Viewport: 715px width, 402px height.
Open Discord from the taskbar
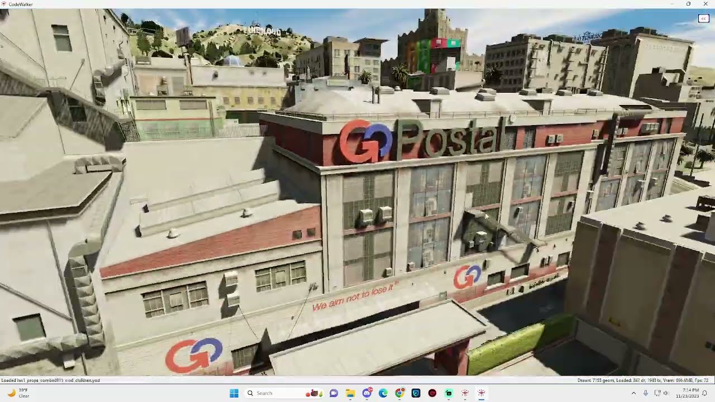[x=367, y=393]
